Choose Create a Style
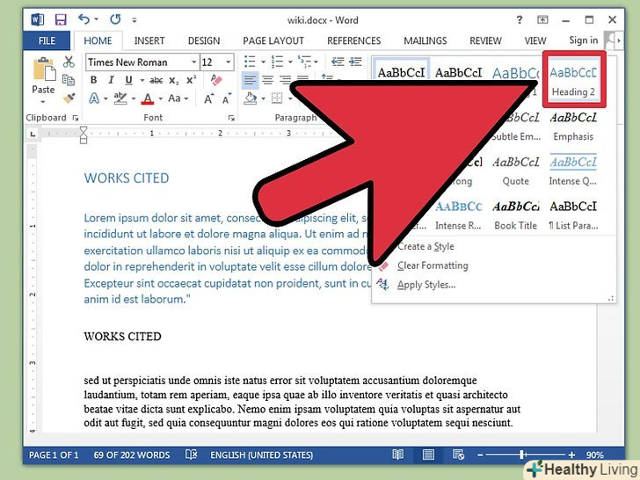The height and width of the screenshot is (480, 640). point(425,246)
